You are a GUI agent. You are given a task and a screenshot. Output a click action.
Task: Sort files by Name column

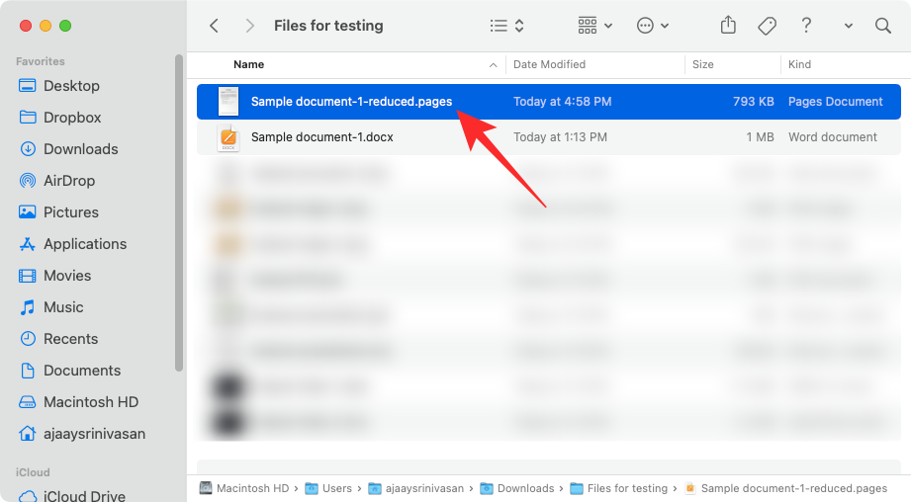pos(248,64)
